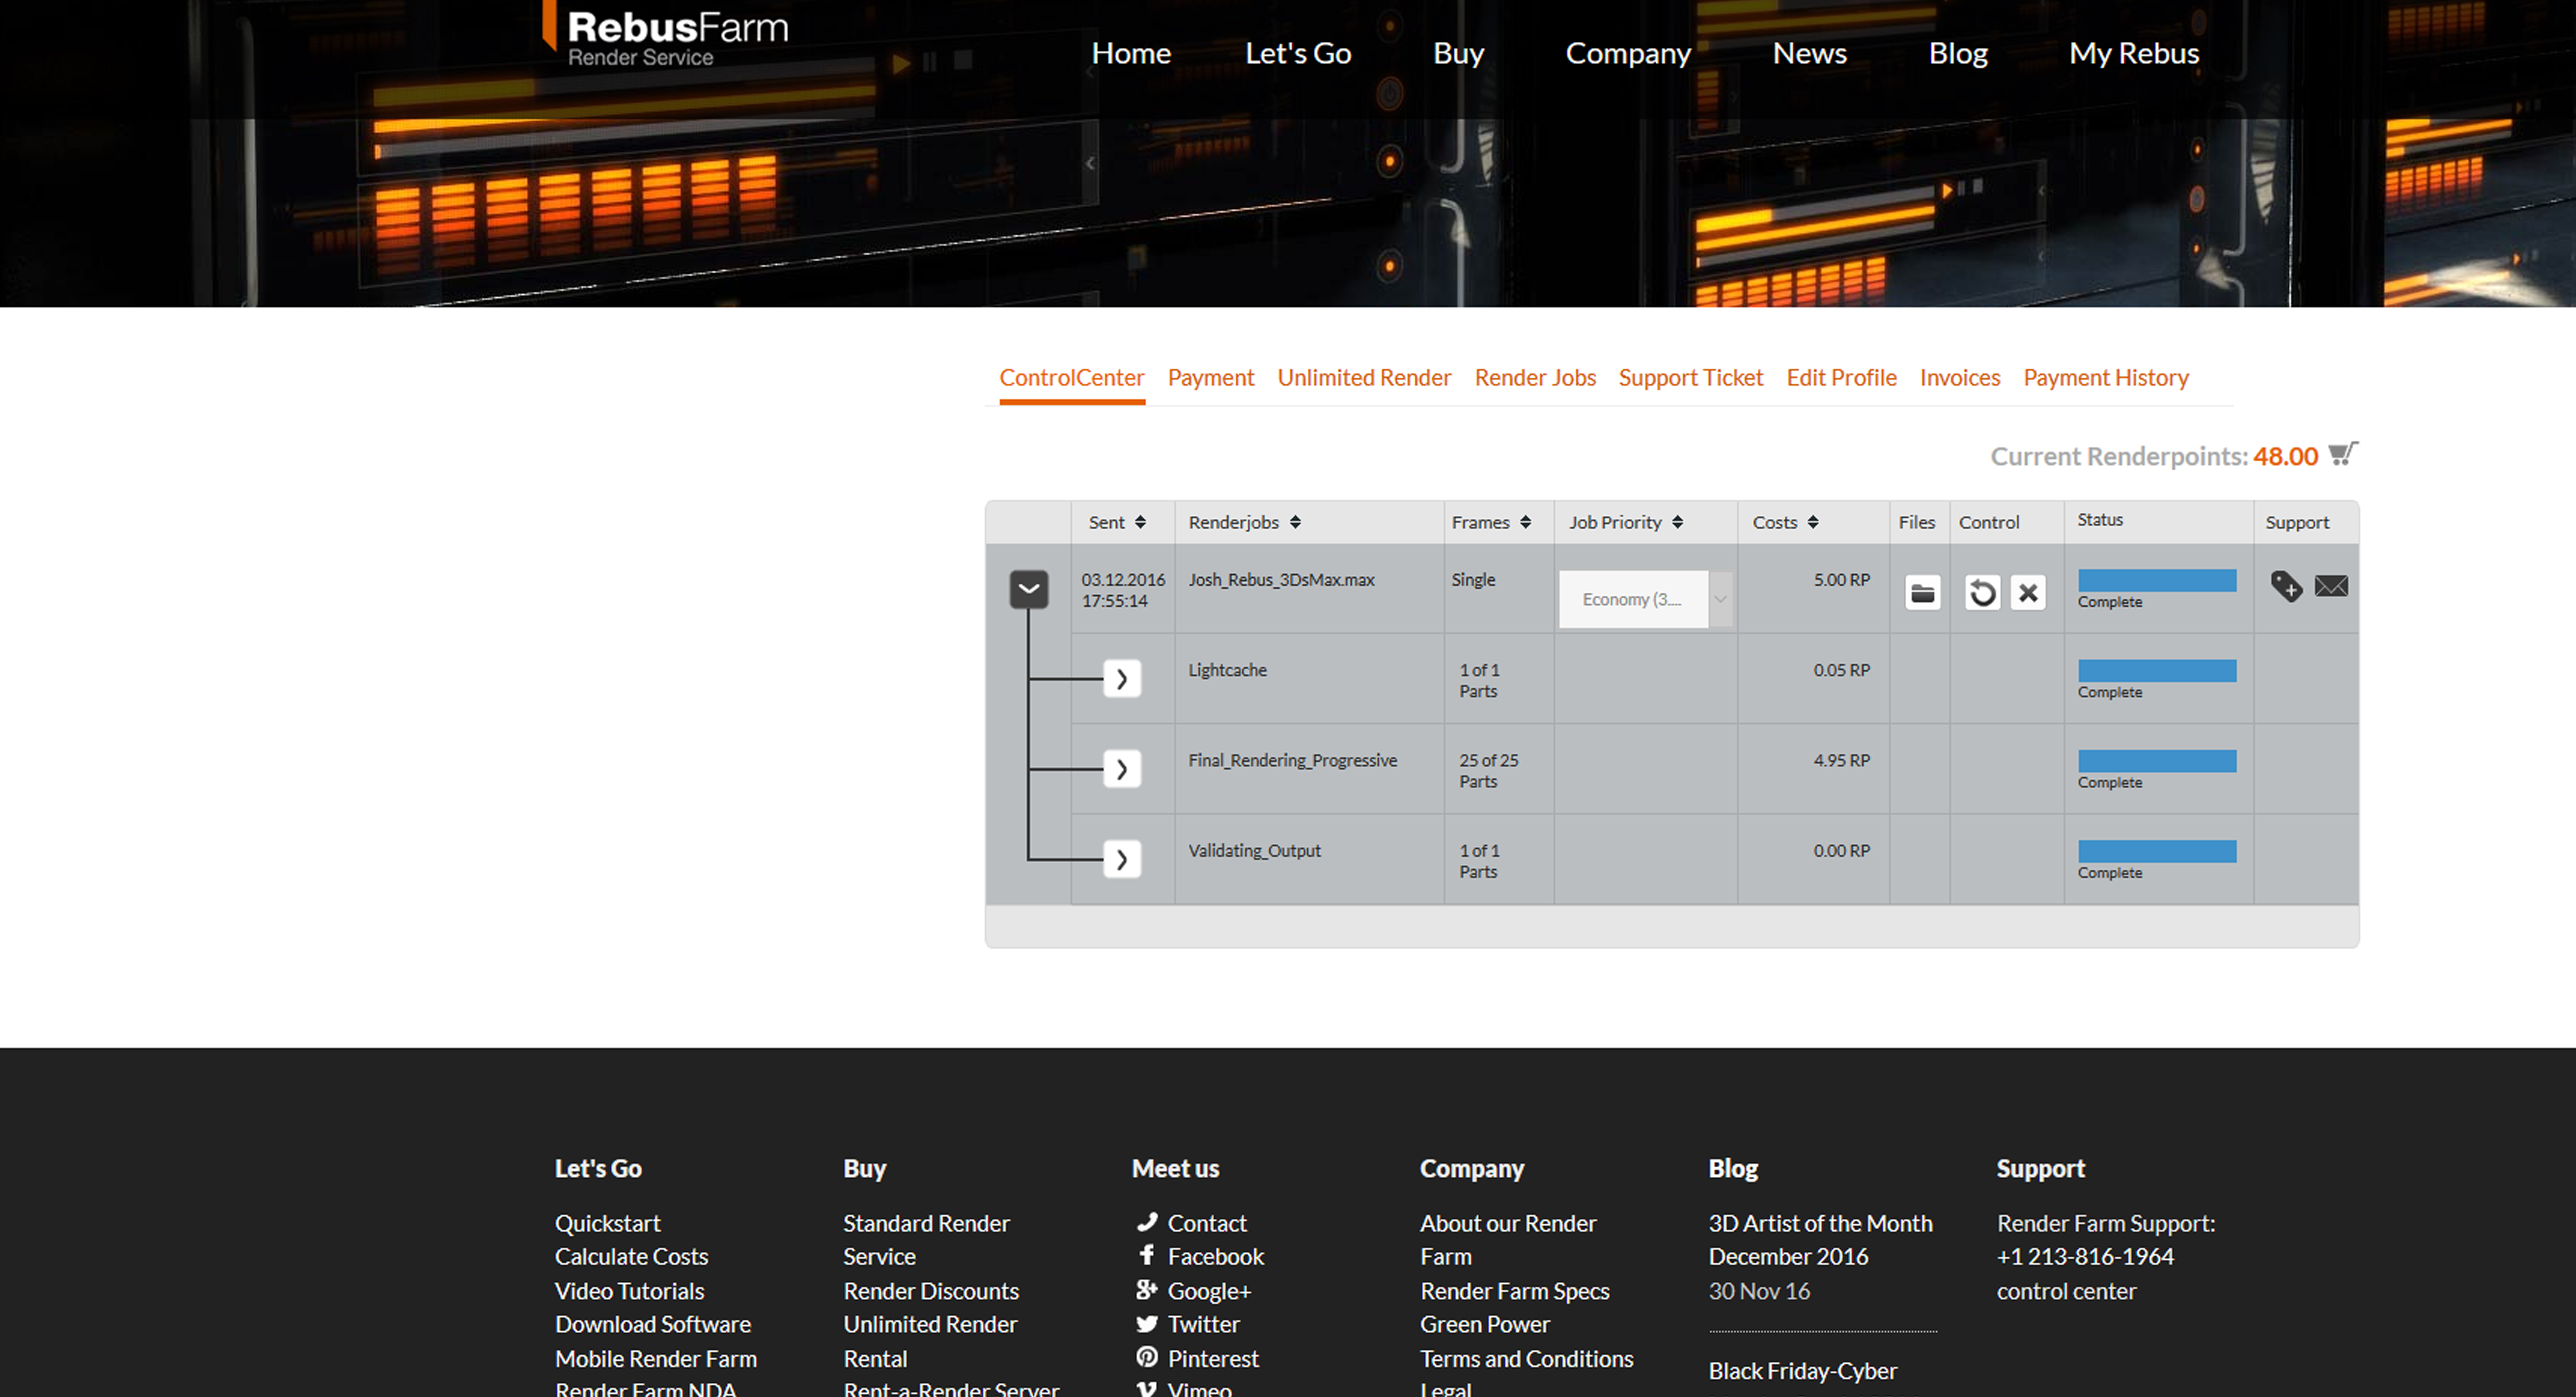Open the Render Farm Specs link
The width and height of the screenshot is (2576, 1397).
(x=1515, y=1291)
